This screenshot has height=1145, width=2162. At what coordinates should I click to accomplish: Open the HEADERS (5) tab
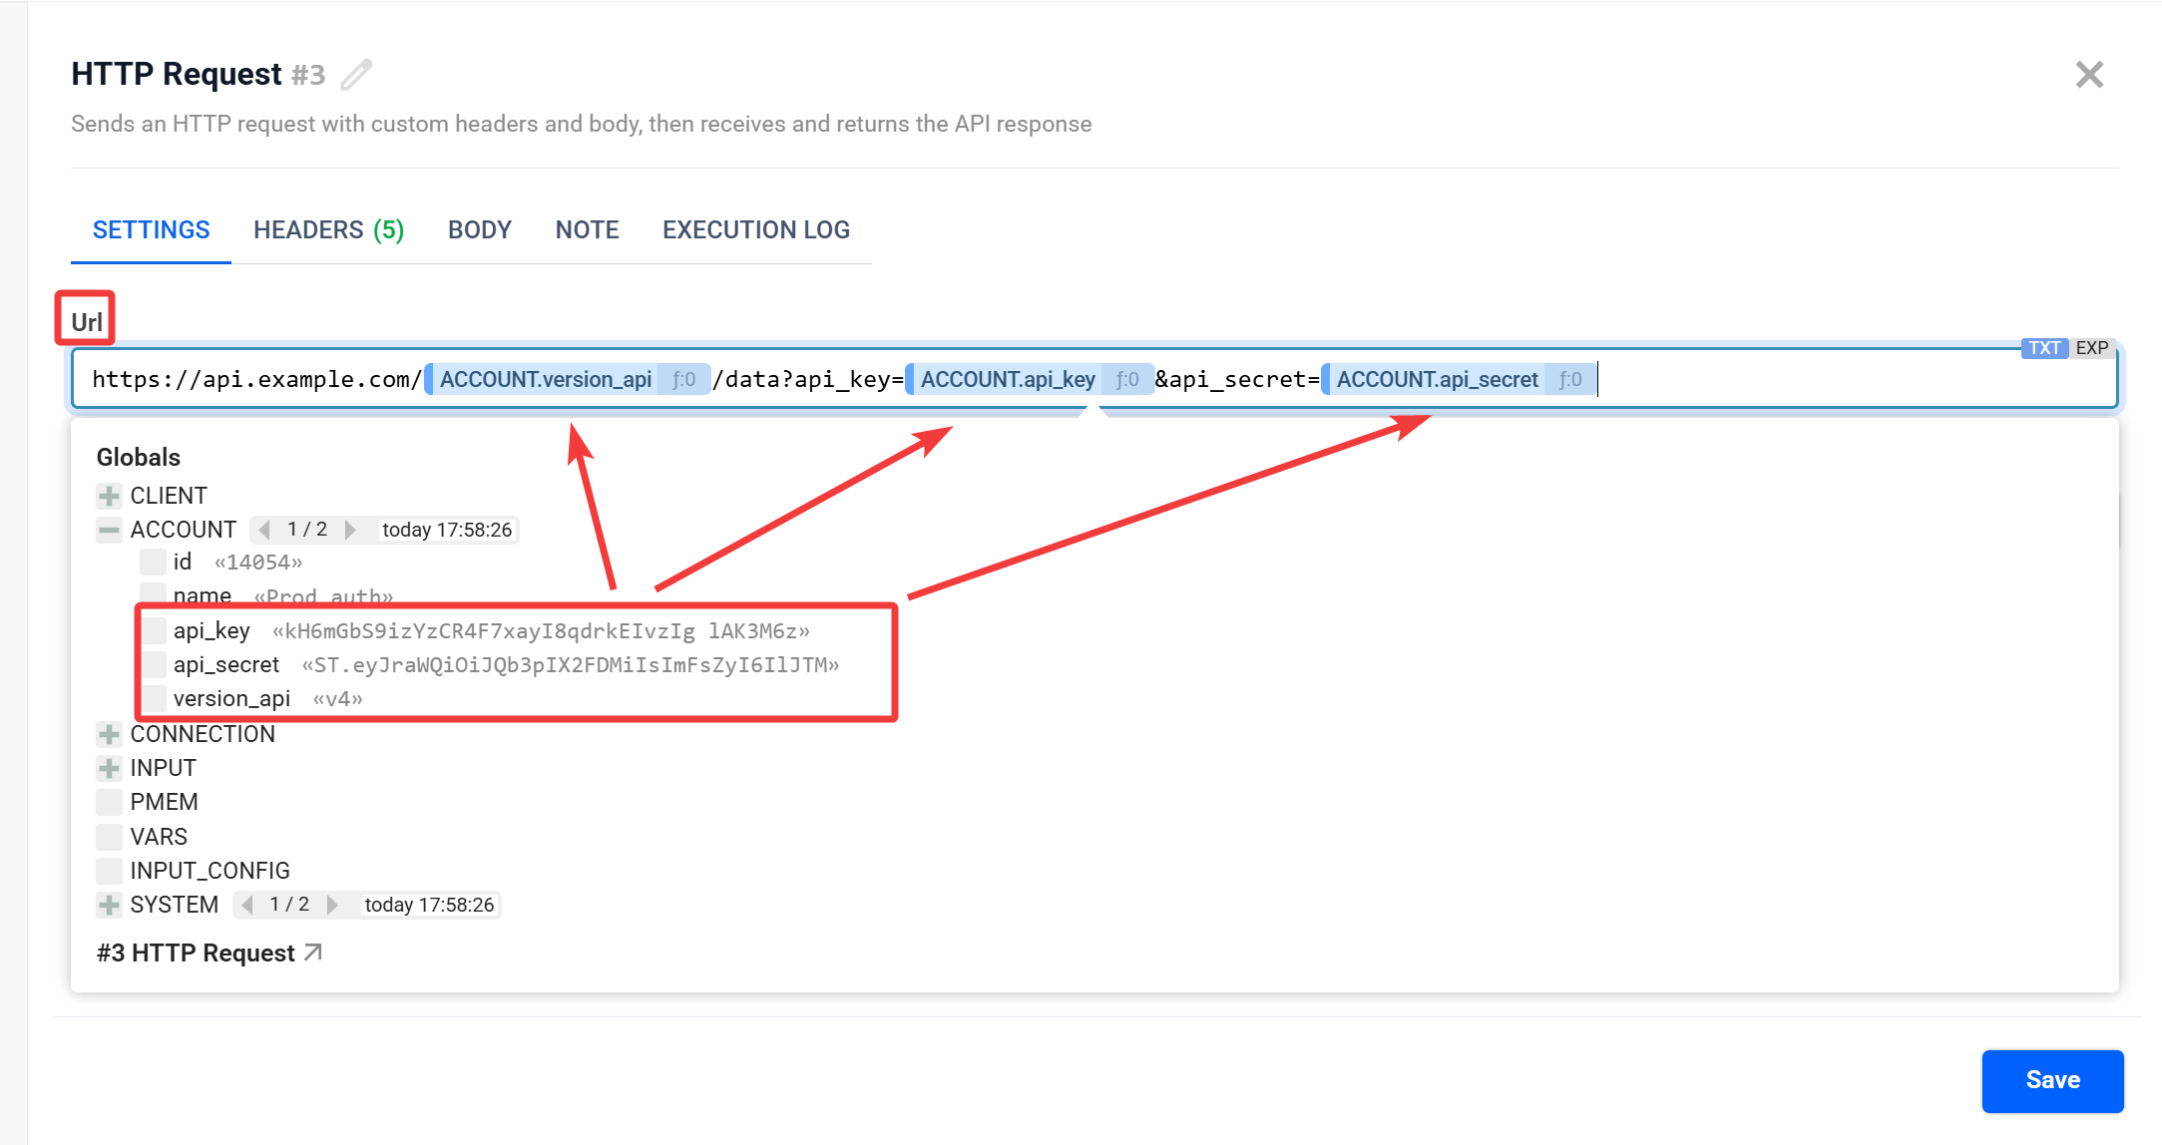(328, 230)
